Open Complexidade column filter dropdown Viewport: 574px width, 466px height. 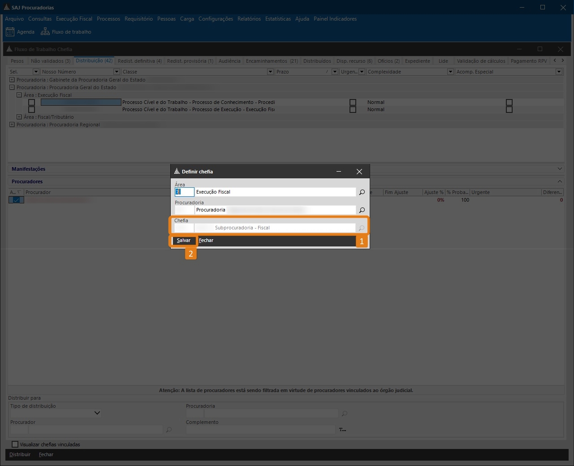tap(450, 72)
